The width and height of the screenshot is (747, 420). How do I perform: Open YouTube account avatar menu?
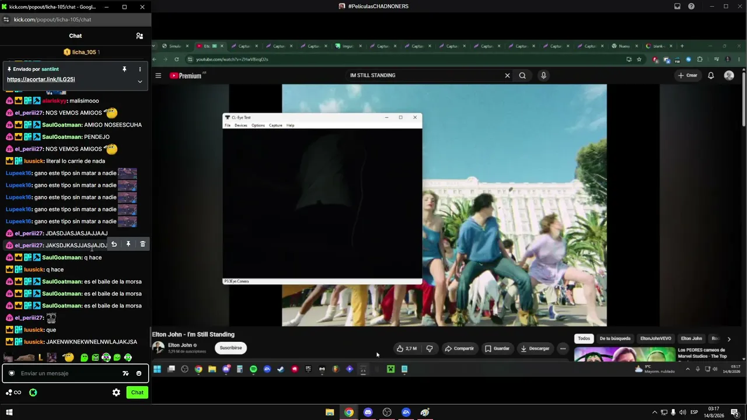tap(729, 75)
